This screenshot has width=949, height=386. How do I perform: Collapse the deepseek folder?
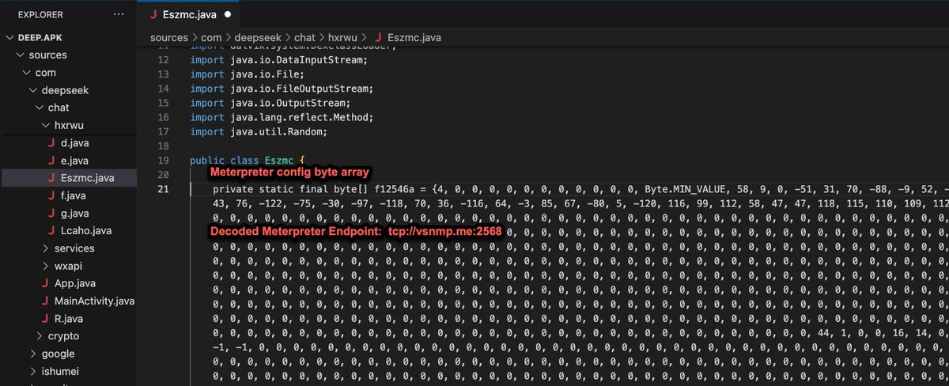(33, 90)
